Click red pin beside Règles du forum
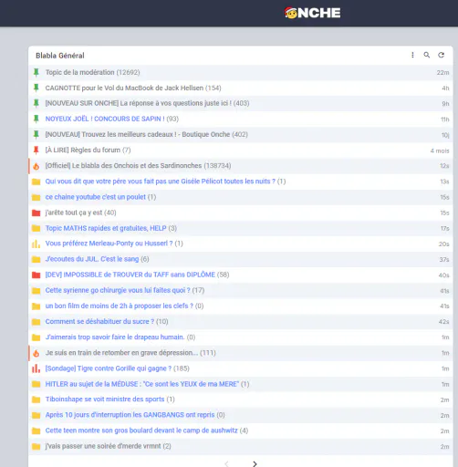Screen dimensions: 458x467 pos(36,150)
